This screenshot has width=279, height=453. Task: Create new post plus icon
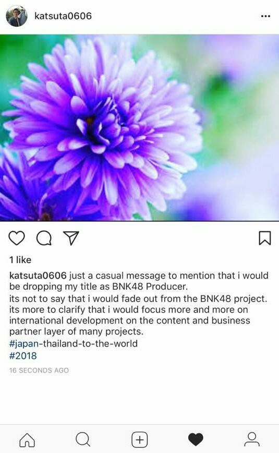[x=140, y=439]
